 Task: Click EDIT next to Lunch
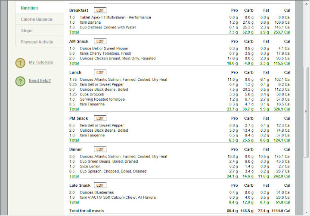coord(100,72)
